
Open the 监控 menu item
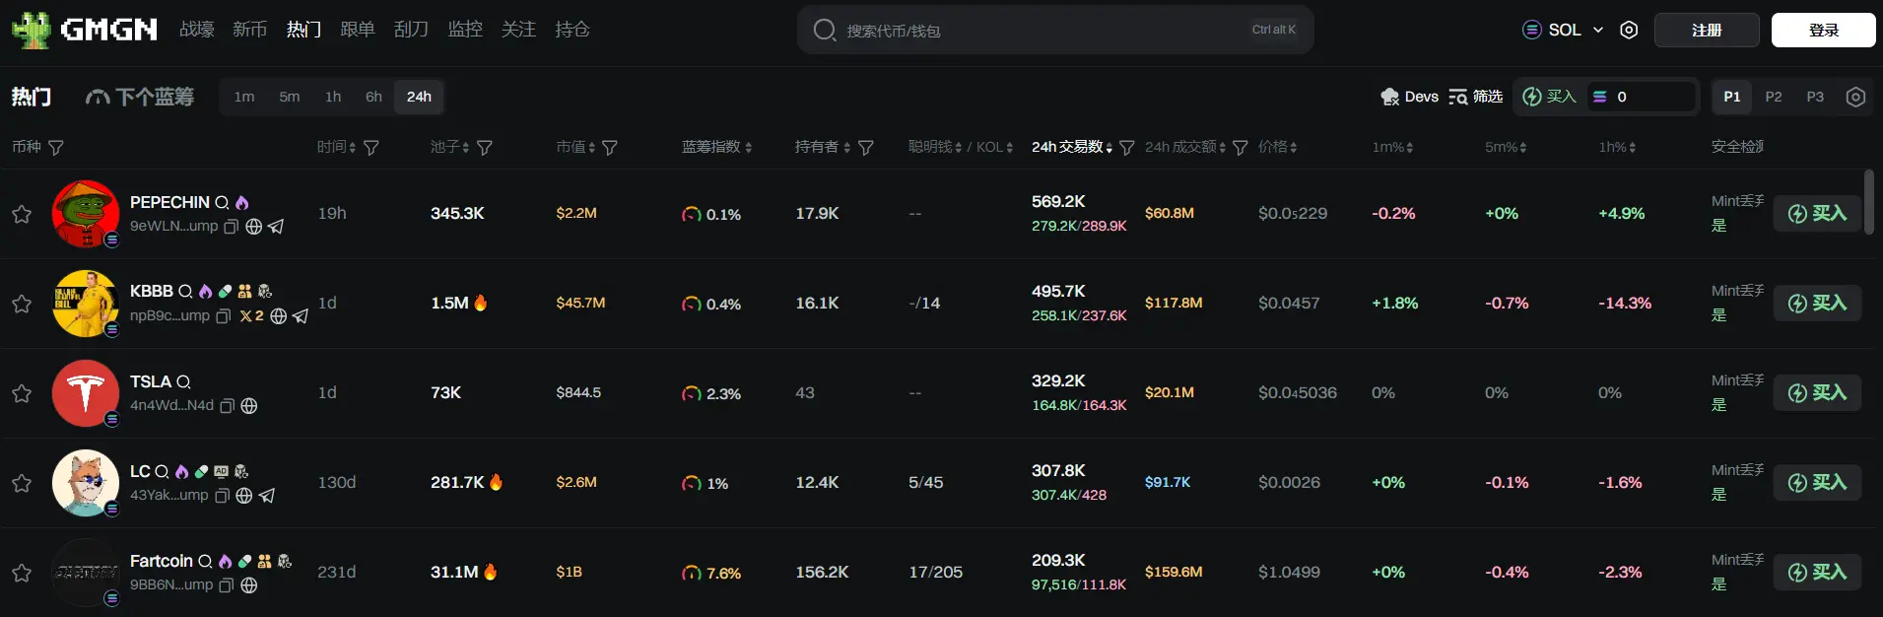pyautogui.click(x=465, y=30)
